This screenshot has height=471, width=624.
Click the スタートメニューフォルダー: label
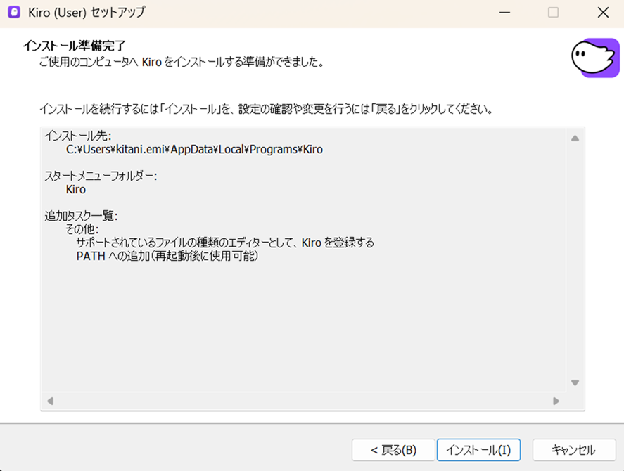(x=101, y=176)
